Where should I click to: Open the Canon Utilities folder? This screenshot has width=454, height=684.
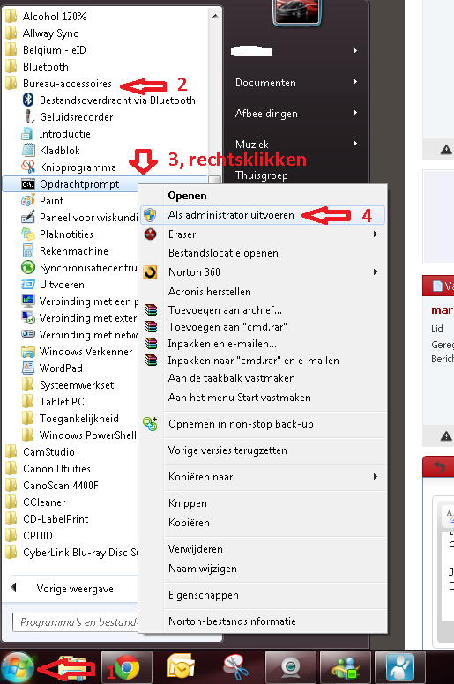pos(56,469)
